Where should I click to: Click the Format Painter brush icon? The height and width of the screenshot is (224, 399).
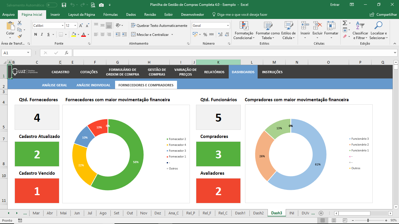[x=20, y=36]
